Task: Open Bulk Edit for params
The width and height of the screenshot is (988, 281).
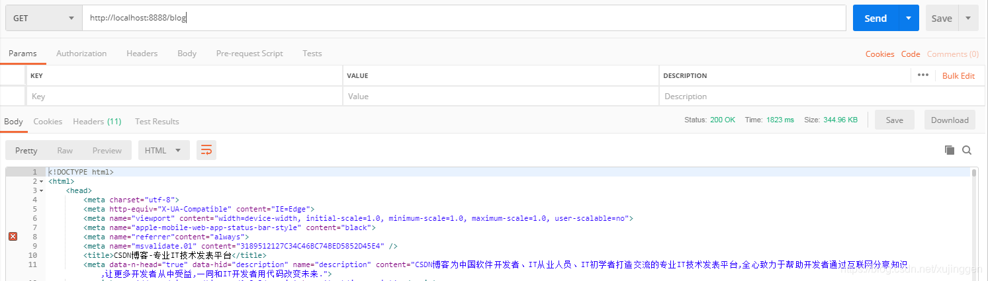Action: click(958, 76)
